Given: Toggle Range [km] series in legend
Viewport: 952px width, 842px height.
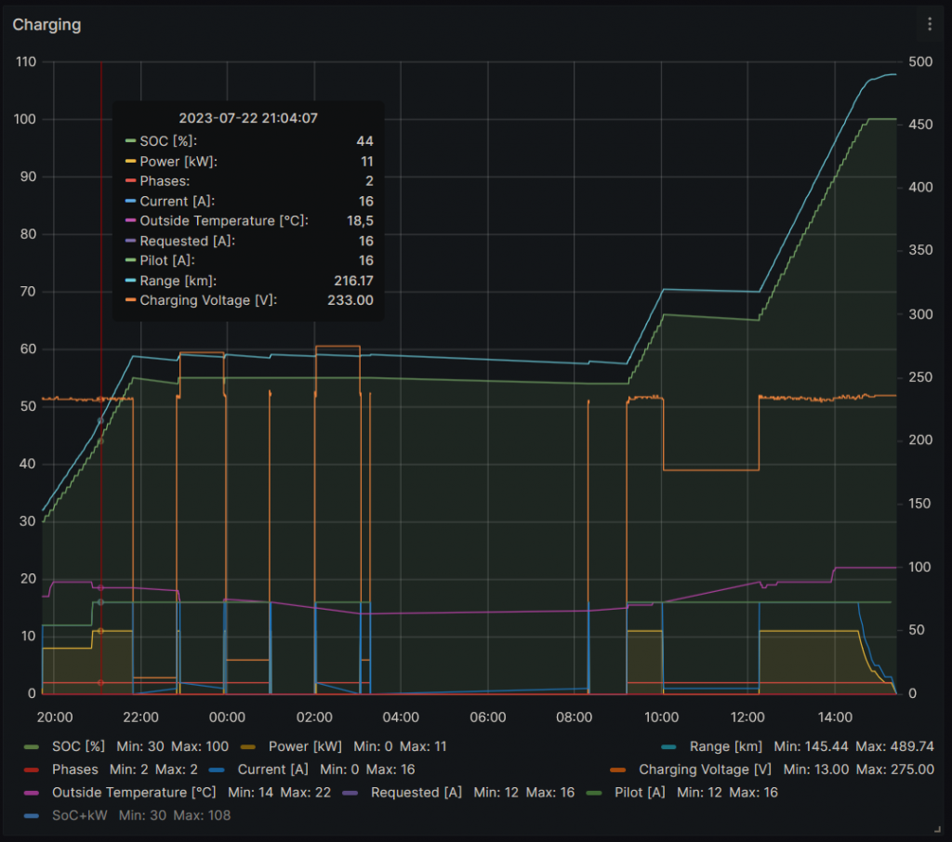Looking at the screenshot, I should [725, 746].
